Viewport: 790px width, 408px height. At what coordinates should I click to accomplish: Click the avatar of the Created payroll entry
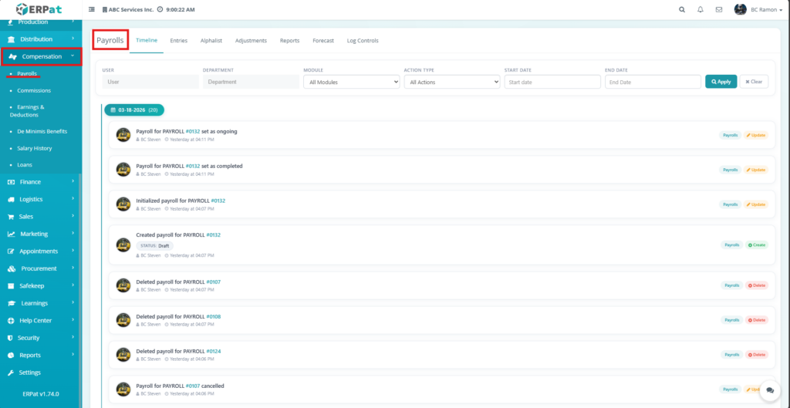(123, 244)
